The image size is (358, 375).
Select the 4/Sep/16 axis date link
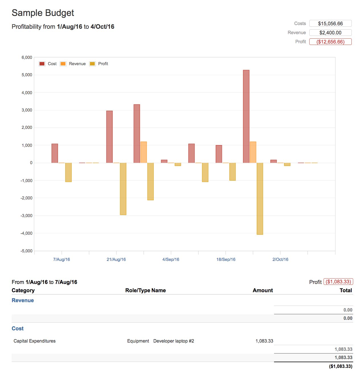click(171, 259)
